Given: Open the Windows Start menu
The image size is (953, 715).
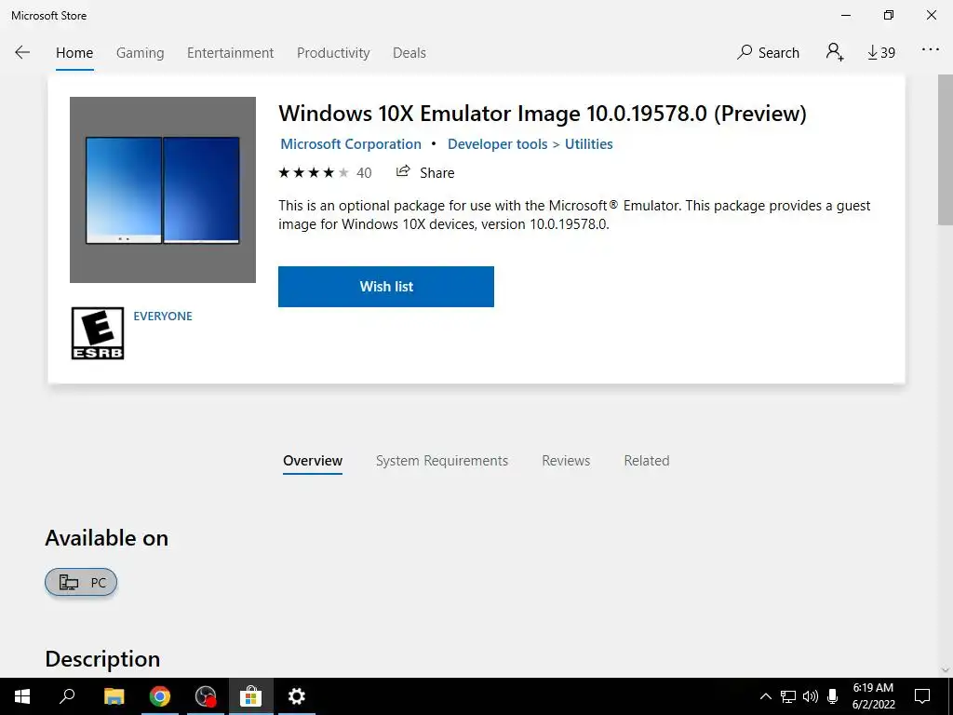Looking at the screenshot, I should (x=22, y=696).
